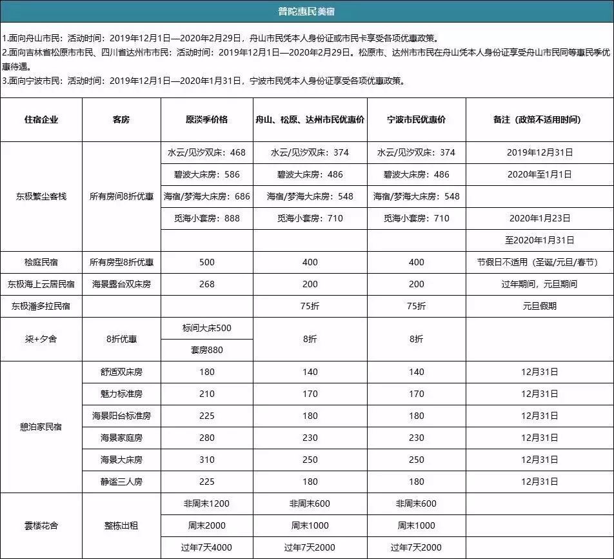Screen dimensions: 614x559
Task: Click the 普陀惠民美宿 title bar
Action: point(307,9)
